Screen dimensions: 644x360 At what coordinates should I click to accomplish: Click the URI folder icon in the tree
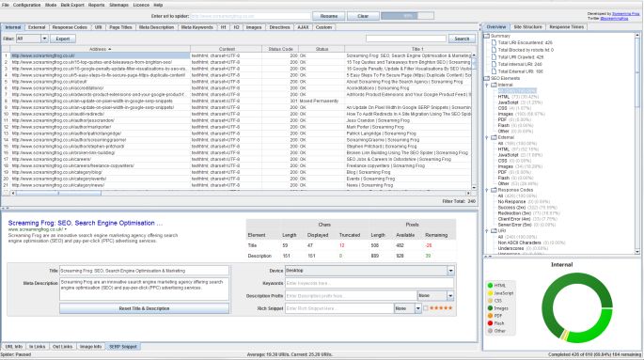click(495, 231)
